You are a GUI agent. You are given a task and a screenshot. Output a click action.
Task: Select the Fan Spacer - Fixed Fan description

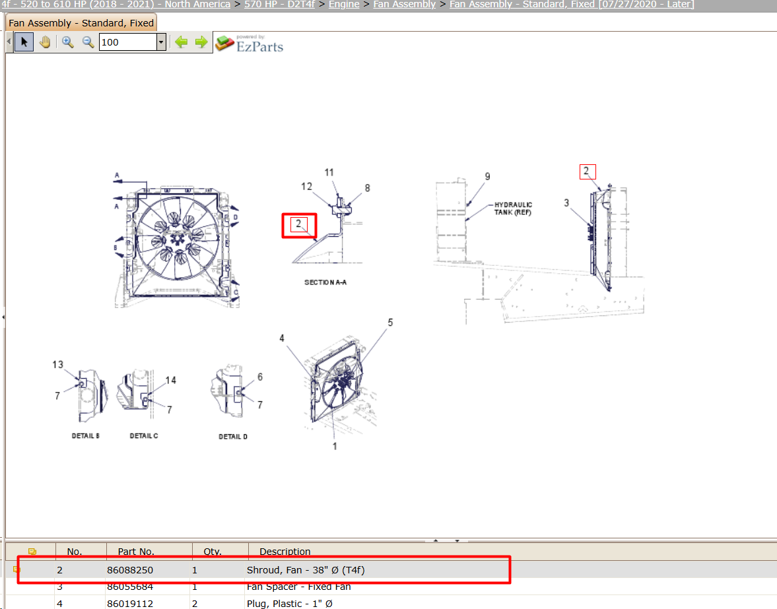tap(299, 587)
